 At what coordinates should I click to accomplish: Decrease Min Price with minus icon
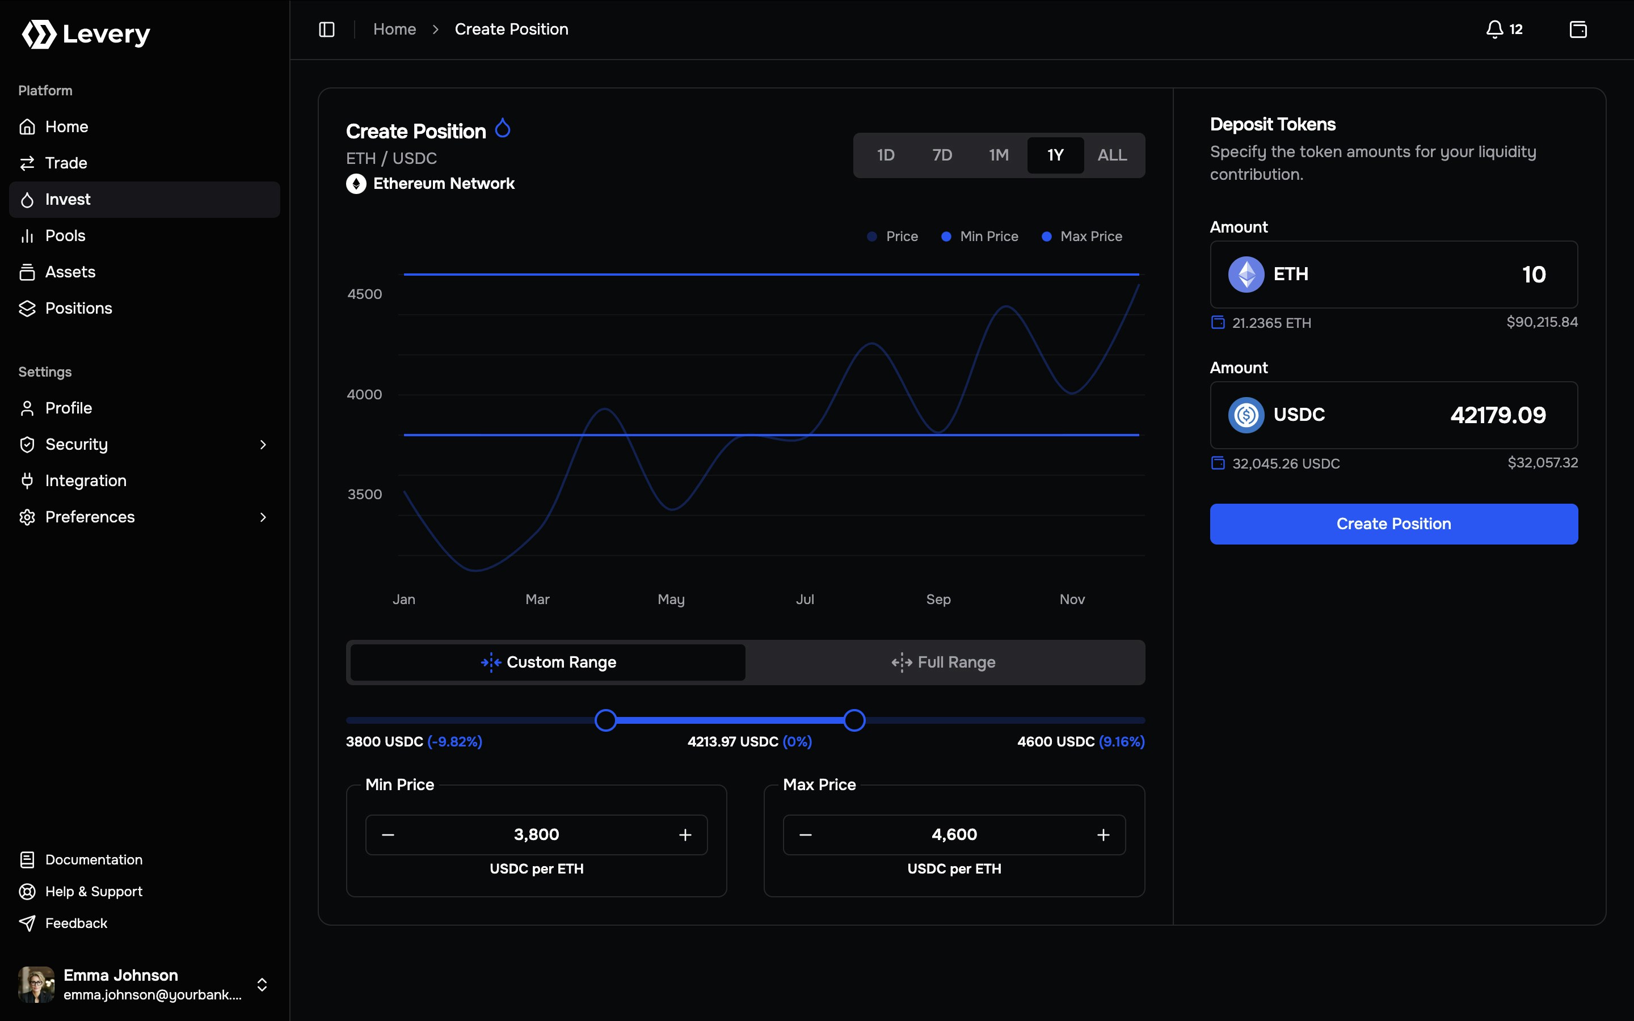click(x=388, y=834)
